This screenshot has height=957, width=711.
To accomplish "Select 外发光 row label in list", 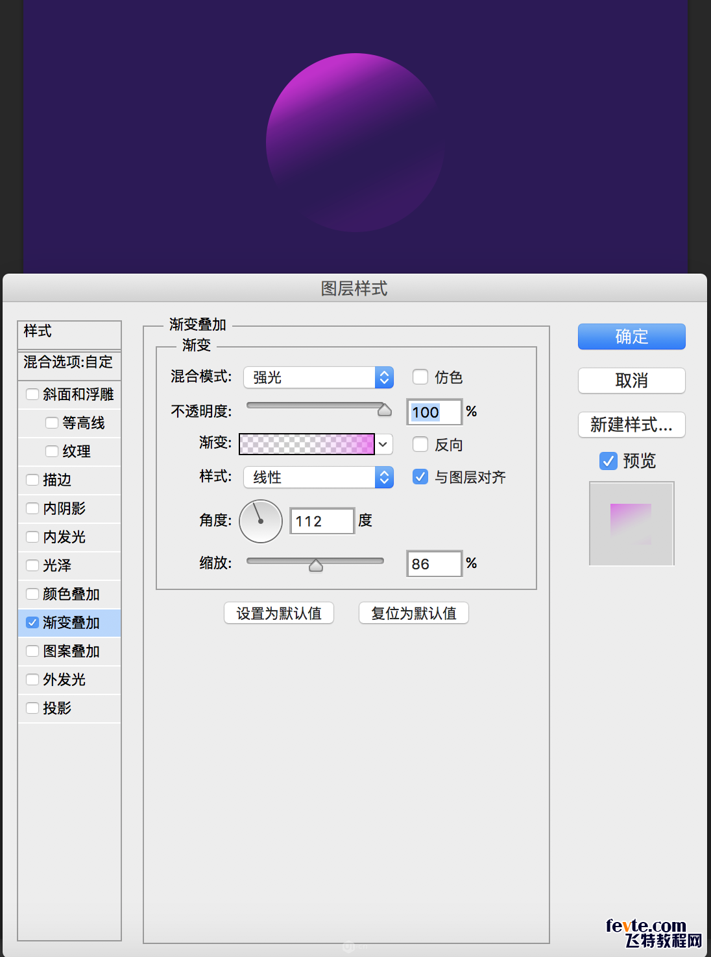I will [x=64, y=679].
